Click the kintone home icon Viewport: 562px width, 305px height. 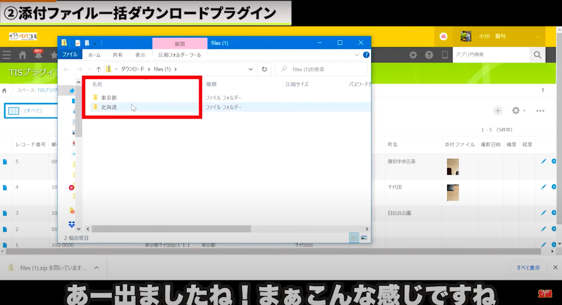point(23,55)
